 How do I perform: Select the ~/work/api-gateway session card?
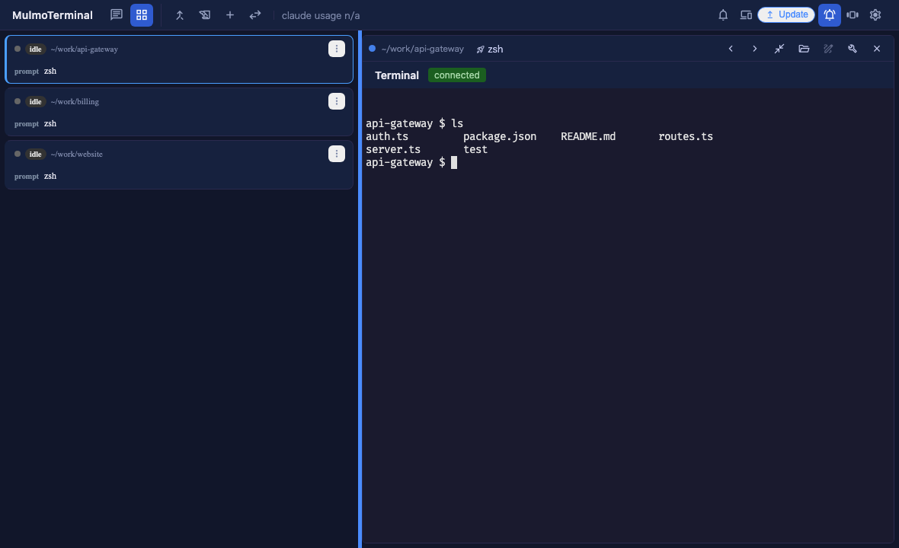pyautogui.click(x=179, y=59)
